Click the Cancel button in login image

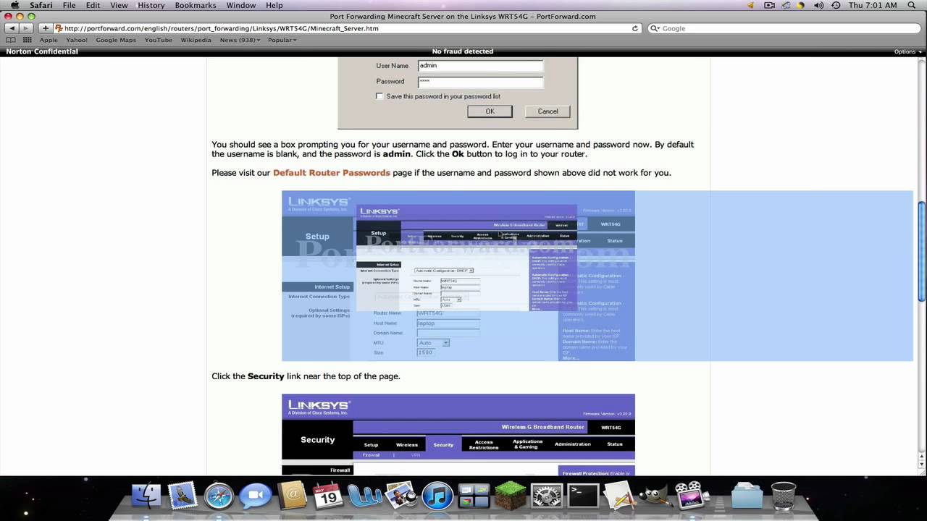(548, 111)
